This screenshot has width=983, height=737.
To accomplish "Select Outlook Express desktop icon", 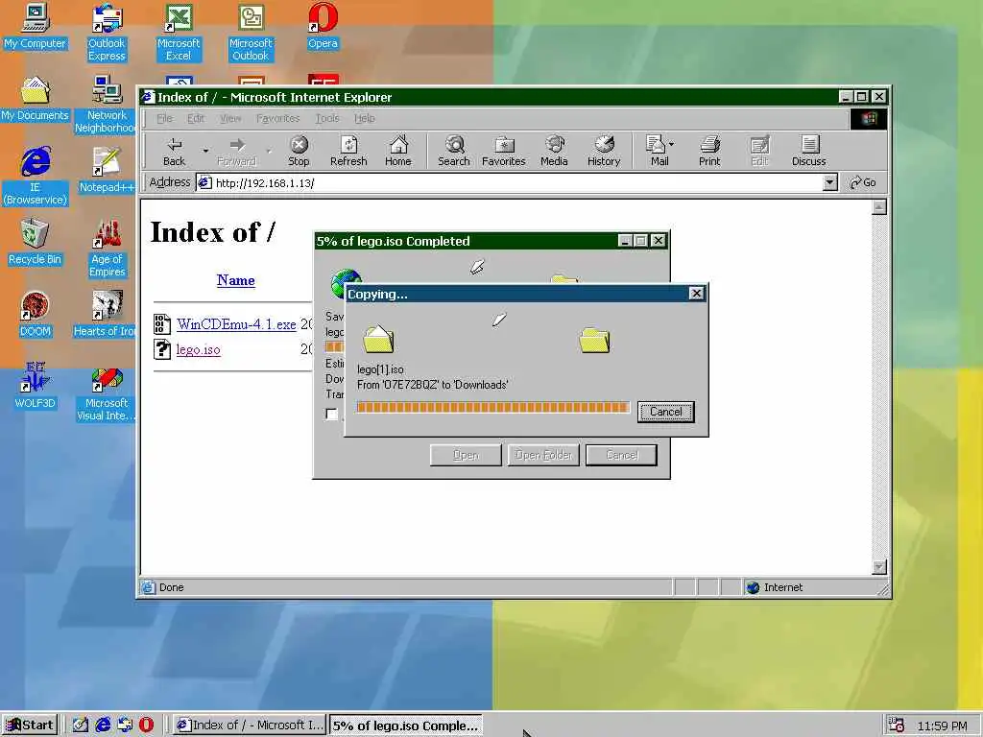I will [107, 33].
